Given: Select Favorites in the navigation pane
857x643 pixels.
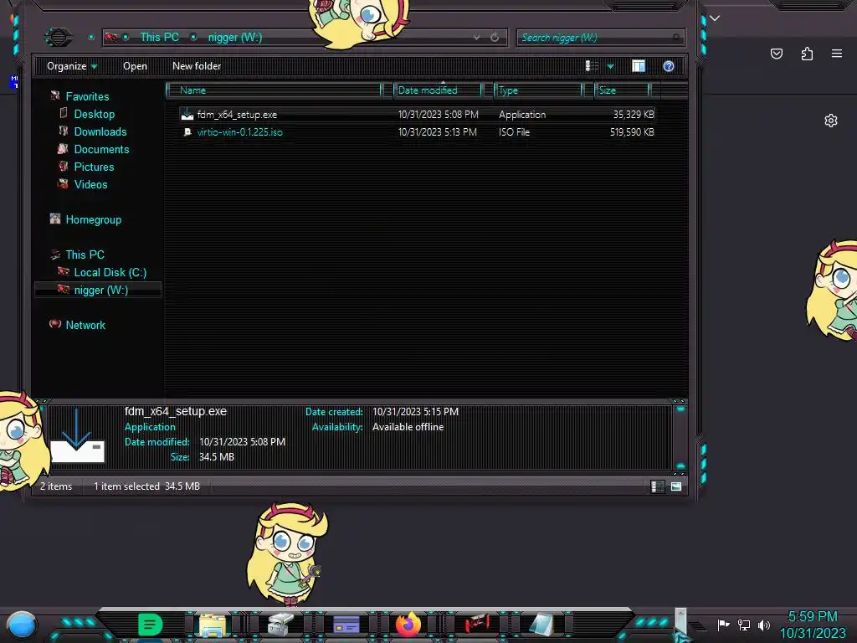Looking at the screenshot, I should (87, 96).
